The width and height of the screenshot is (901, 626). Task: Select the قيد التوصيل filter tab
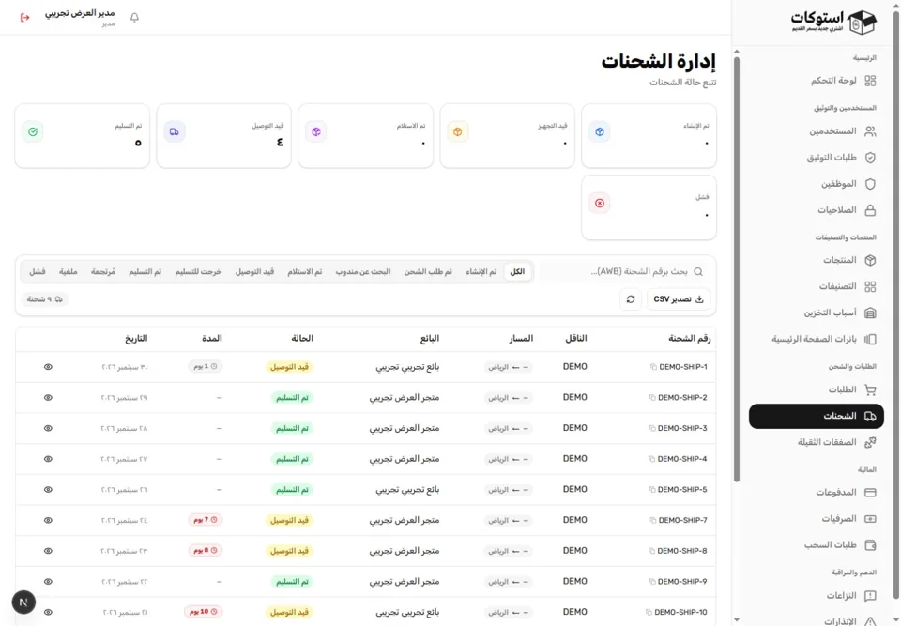point(254,272)
